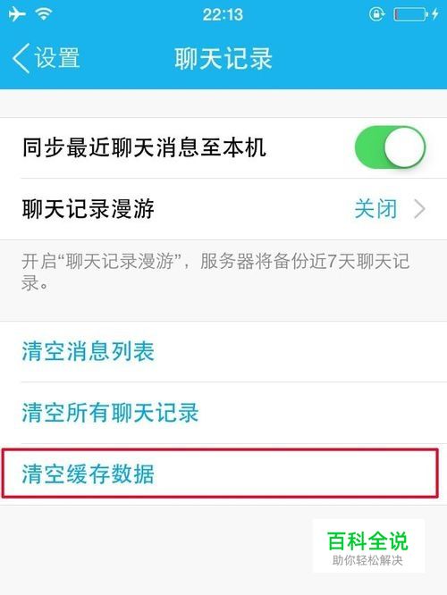Tap the 关闭 value for chat roaming
447x595 pixels.
click(x=375, y=209)
